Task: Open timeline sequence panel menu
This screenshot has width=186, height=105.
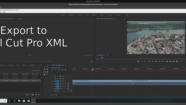Action: tap(65, 65)
